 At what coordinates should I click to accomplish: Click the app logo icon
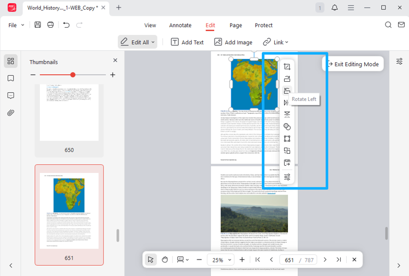tap(12, 8)
